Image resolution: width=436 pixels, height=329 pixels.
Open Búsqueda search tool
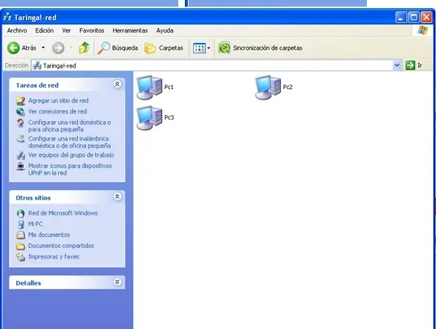click(x=117, y=48)
